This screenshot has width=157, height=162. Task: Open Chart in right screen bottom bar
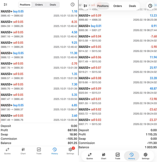[104, 156]
